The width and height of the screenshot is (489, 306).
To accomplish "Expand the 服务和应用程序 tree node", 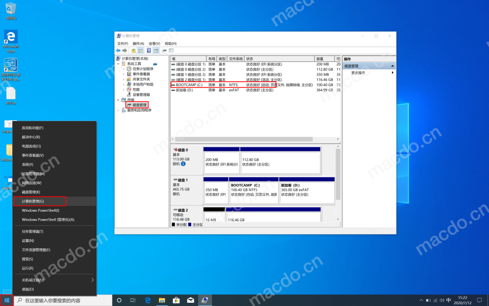I will click(x=119, y=110).
